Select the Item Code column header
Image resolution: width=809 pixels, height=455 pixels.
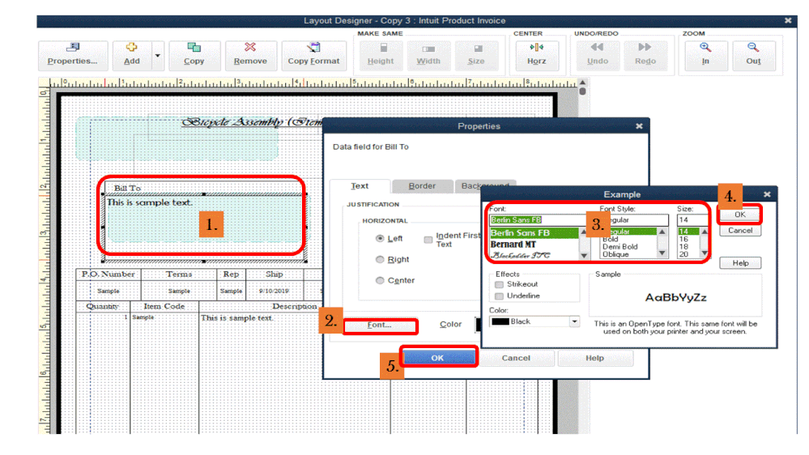tap(164, 306)
